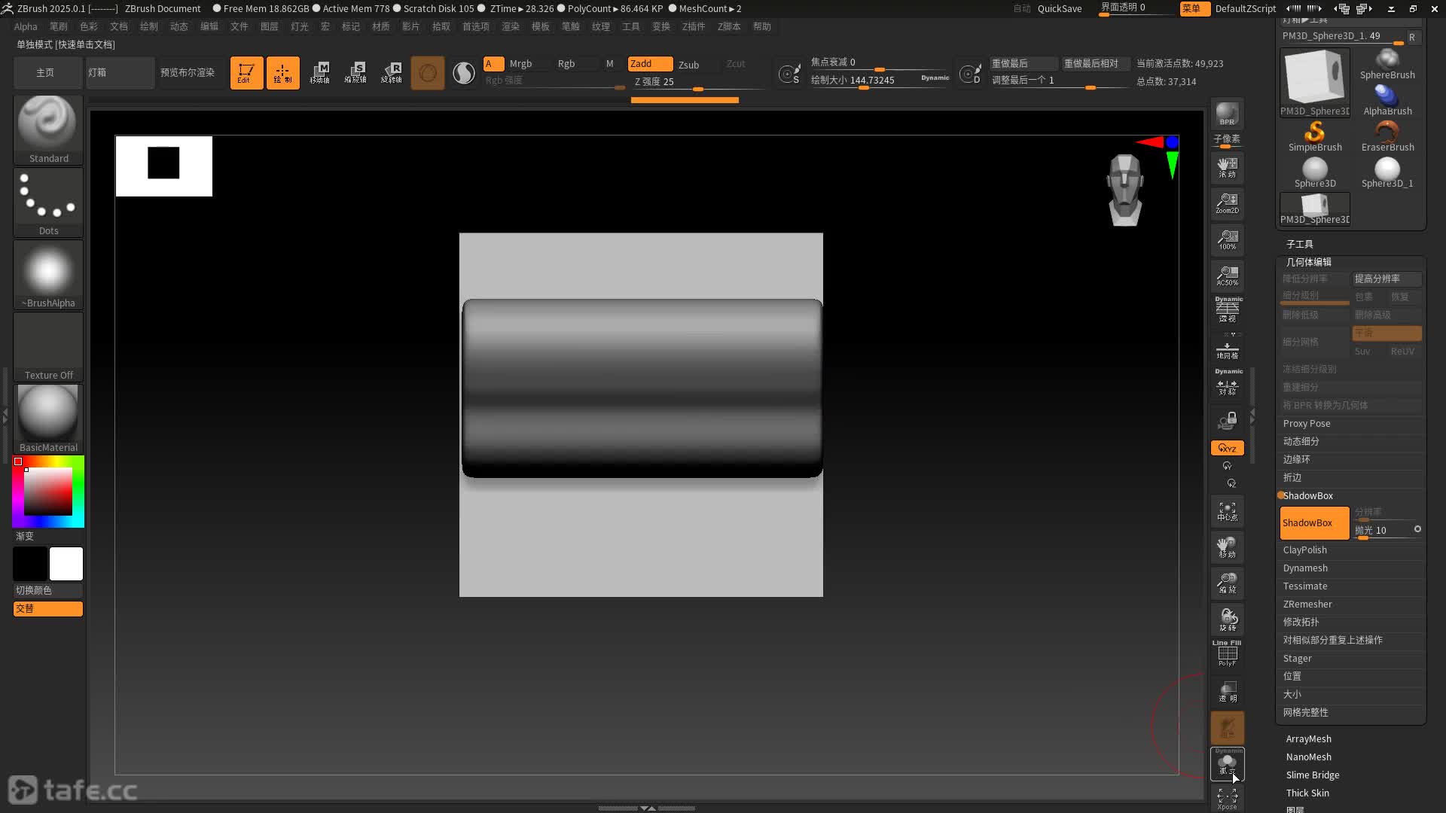Click the Zoom2D icon
The width and height of the screenshot is (1446, 813).
point(1227,203)
